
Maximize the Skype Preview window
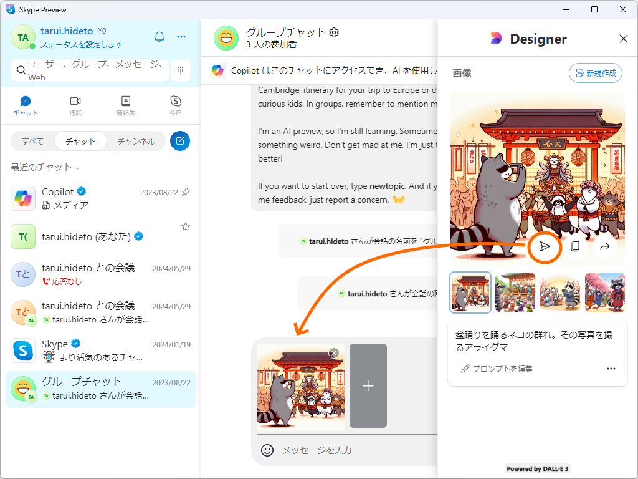coord(594,9)
